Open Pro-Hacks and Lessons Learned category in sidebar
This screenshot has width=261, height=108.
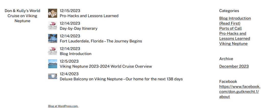click(234, 36)
